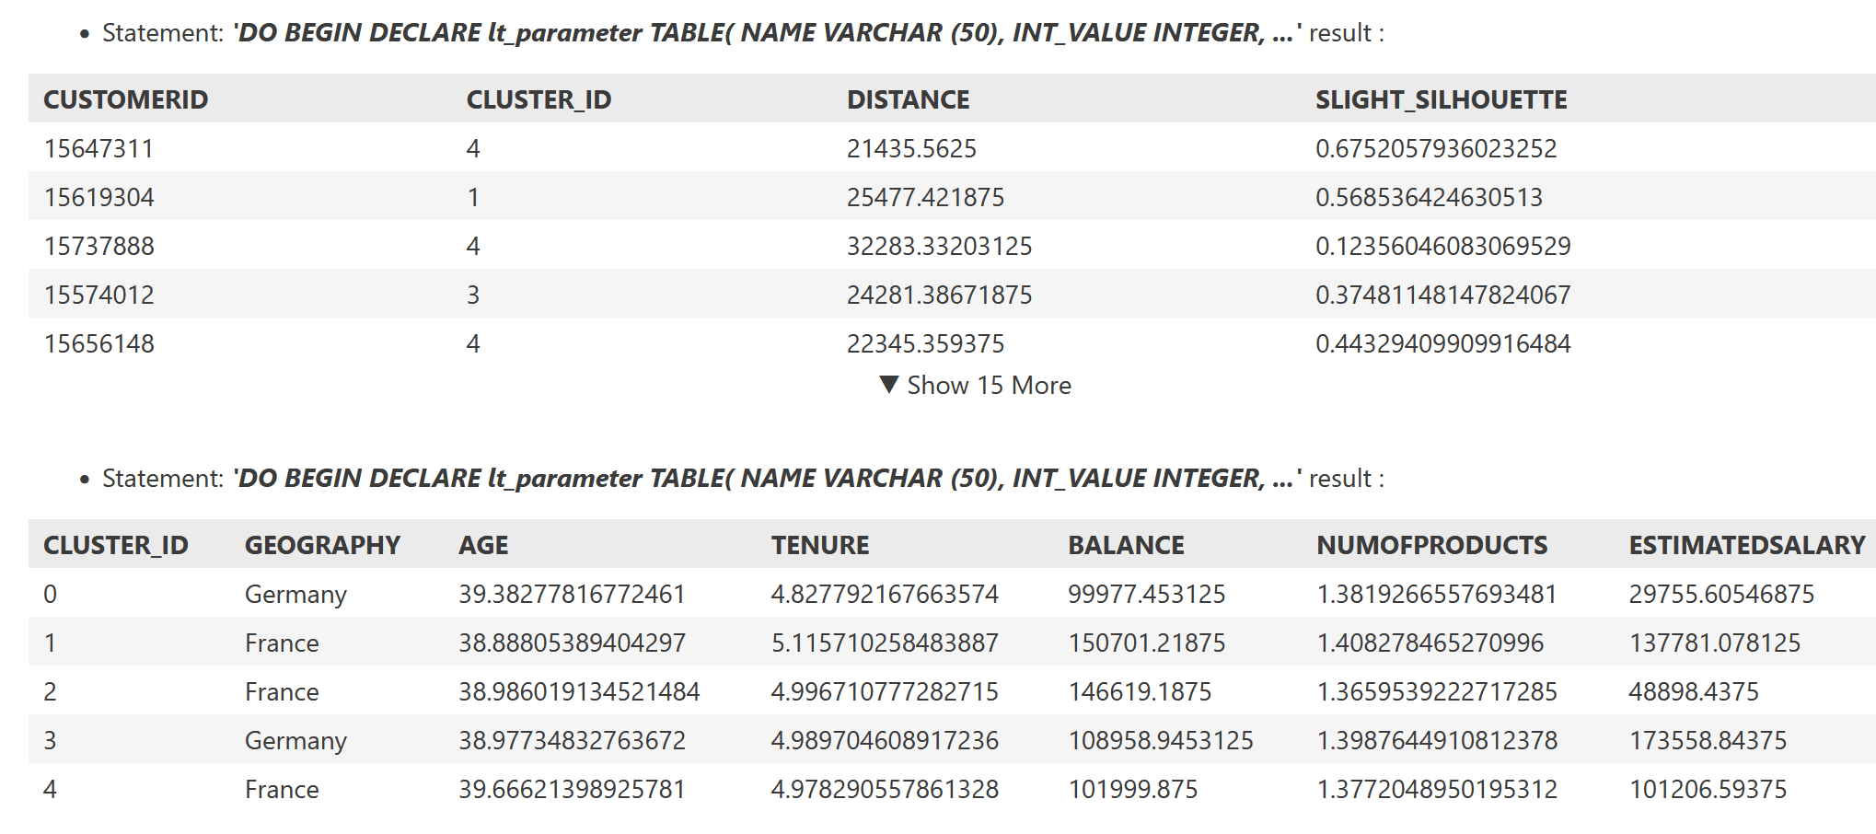The image size is (1876, 834).
Task: Click the NUMOFPRODUCTS column header
Action: tap(1431, 545)
